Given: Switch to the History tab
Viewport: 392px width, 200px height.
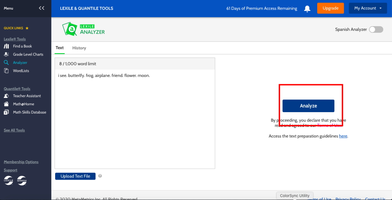Looking at the screenshot, I should click(79, 48).
